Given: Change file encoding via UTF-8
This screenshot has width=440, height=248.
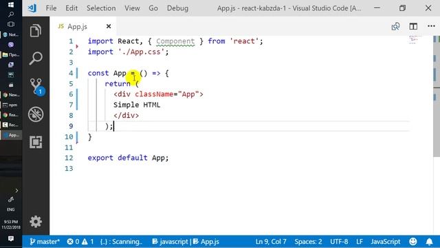Looking at the screenshot, I should coord(339,242).
